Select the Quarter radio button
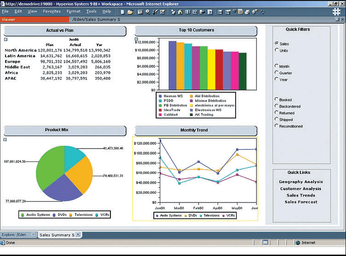Image resolution: width=346 pixels, height=256 pixels. pos(277,73)
